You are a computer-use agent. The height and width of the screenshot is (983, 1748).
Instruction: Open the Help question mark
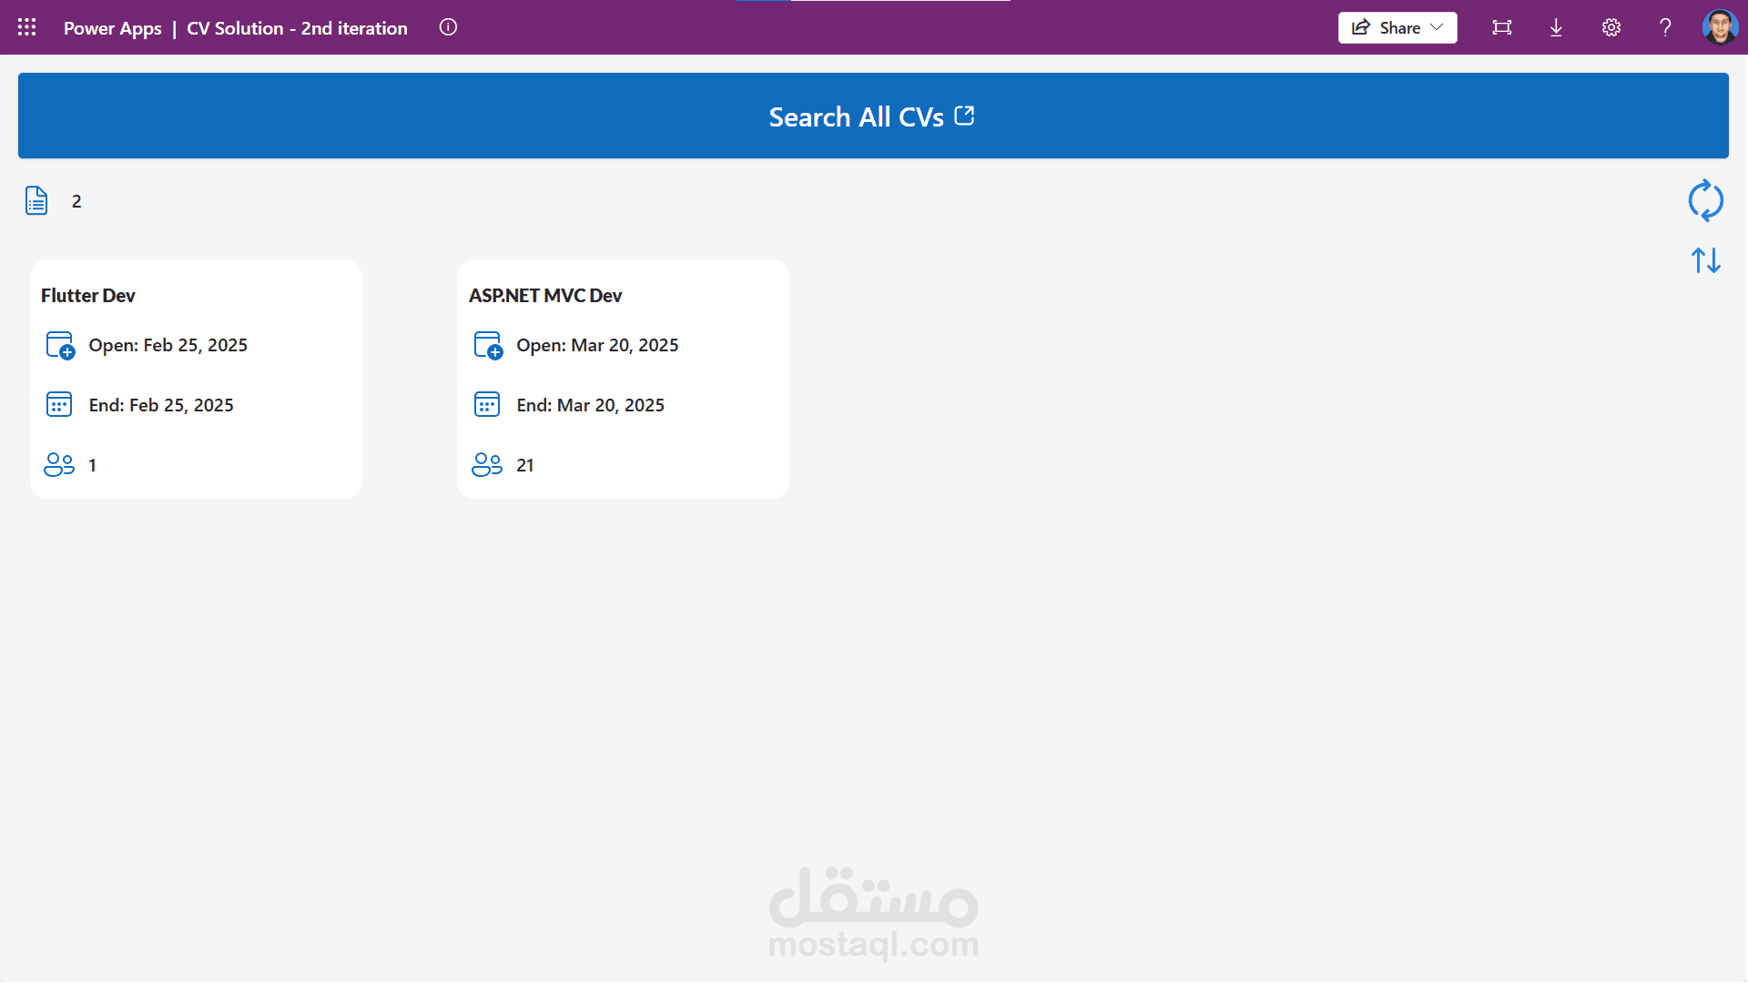[1665, 27]
